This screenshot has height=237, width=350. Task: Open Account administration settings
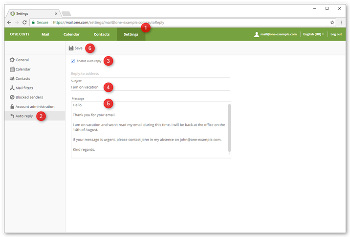35,107
